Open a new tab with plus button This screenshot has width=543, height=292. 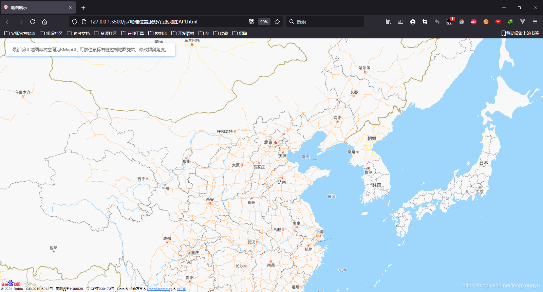pos(83,7)
